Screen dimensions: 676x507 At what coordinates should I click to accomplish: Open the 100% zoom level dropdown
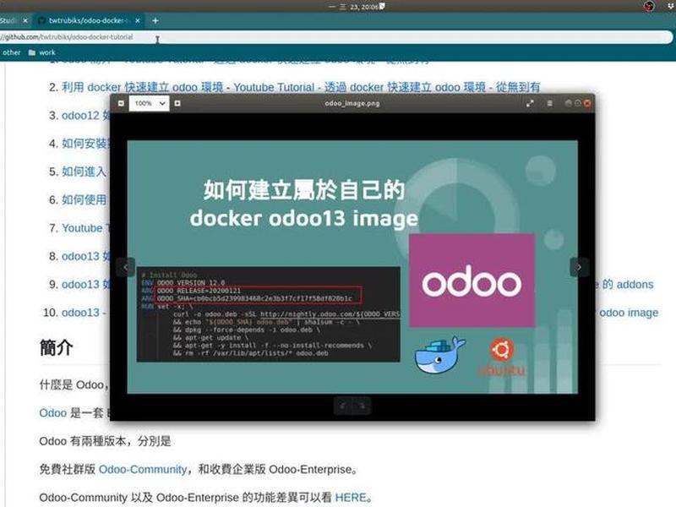click(x=150, y=103)
